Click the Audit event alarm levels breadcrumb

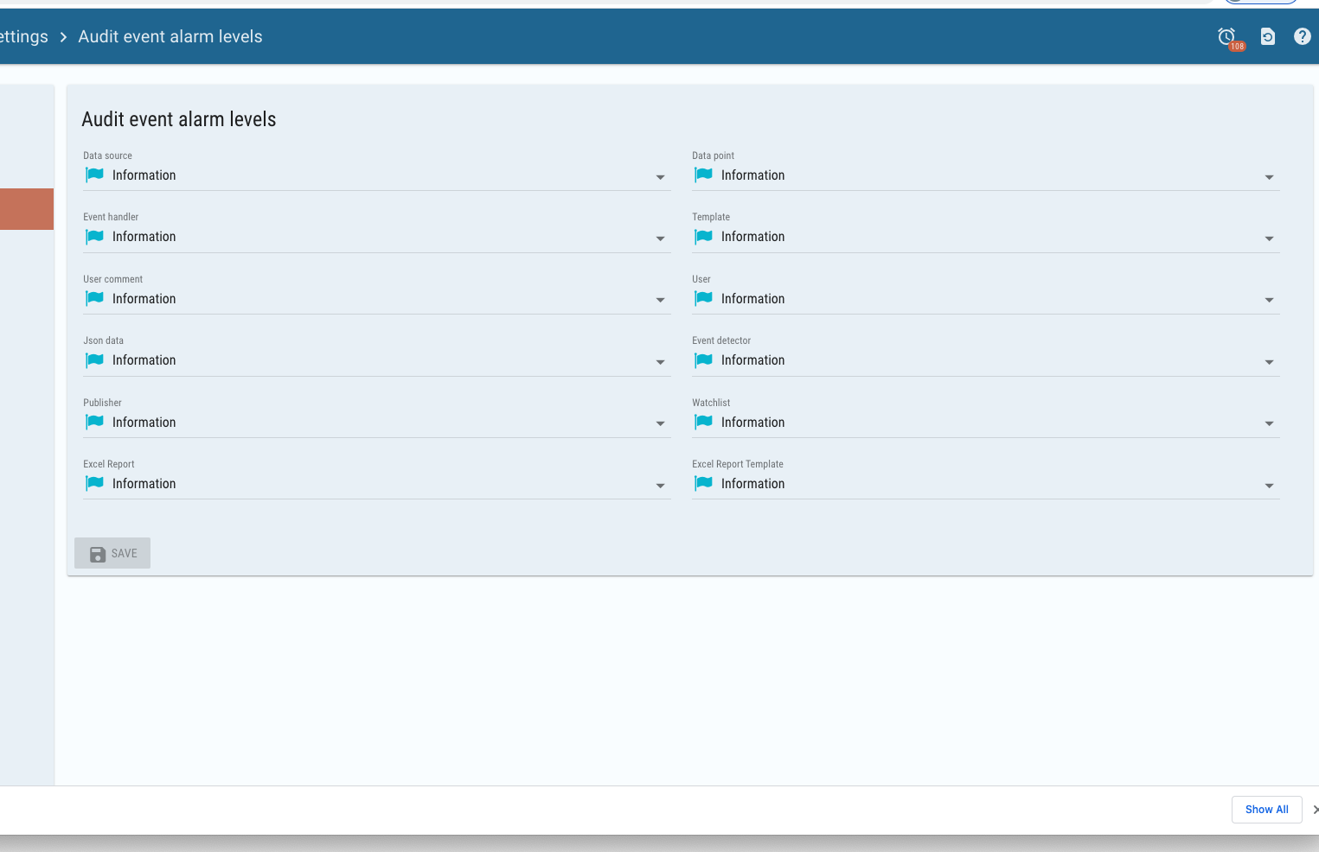pyautogui.click(x=170, y=36)
